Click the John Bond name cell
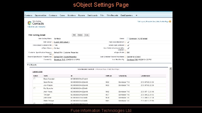This screenshot has width=202, height=113. [x=47, y=98]
